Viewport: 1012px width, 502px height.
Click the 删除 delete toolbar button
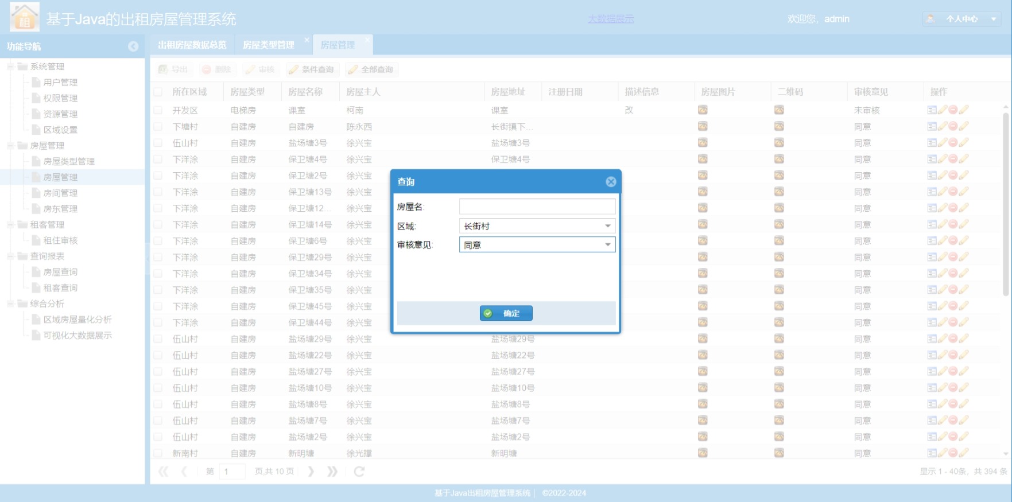click(x=216, y=69)
